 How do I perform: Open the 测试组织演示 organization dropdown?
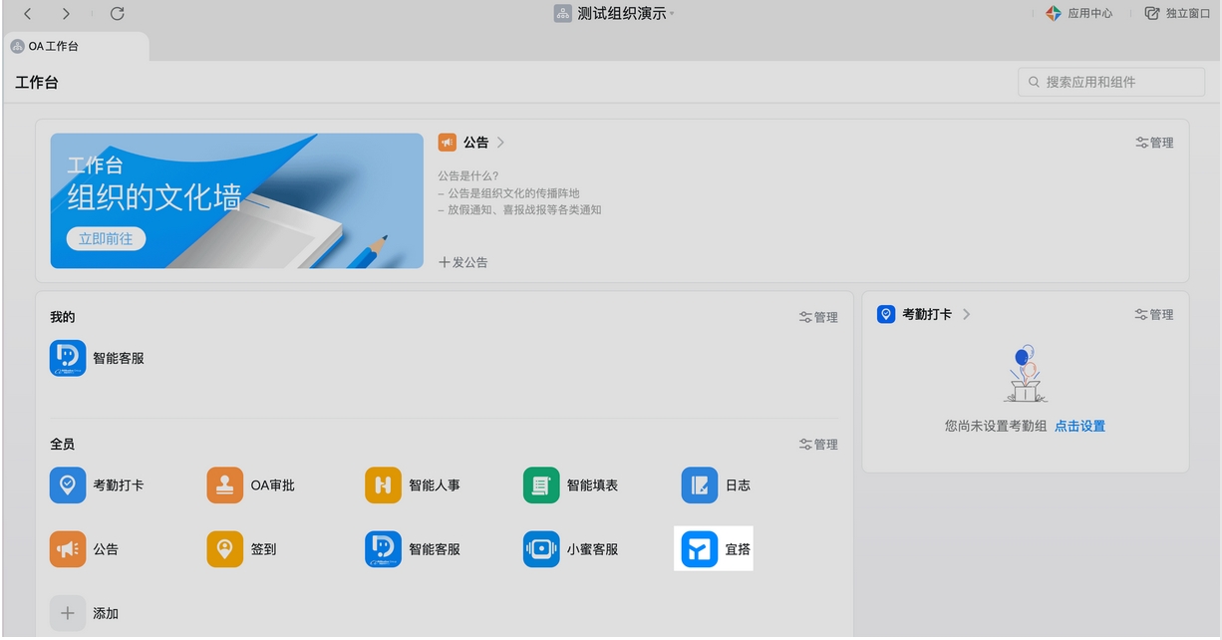(x=672, y=14)
